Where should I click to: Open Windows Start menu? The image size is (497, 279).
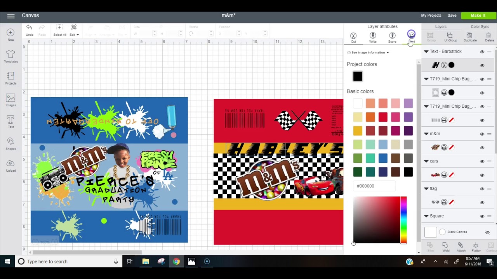tap(7, 262)
